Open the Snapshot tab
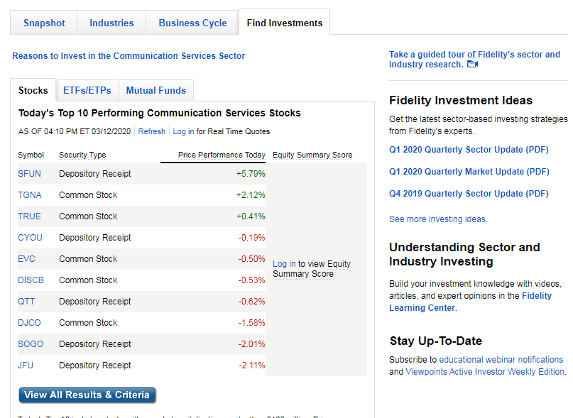The width and height of the screenshot is (573, 418). [x=44, y=23]
